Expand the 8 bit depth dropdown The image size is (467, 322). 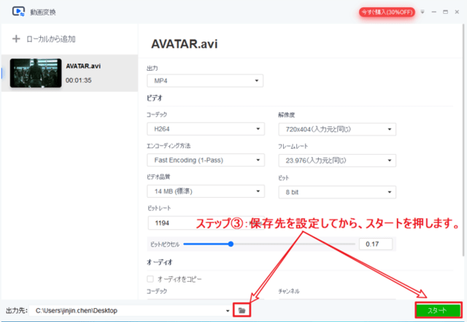(x=336, y=191)
